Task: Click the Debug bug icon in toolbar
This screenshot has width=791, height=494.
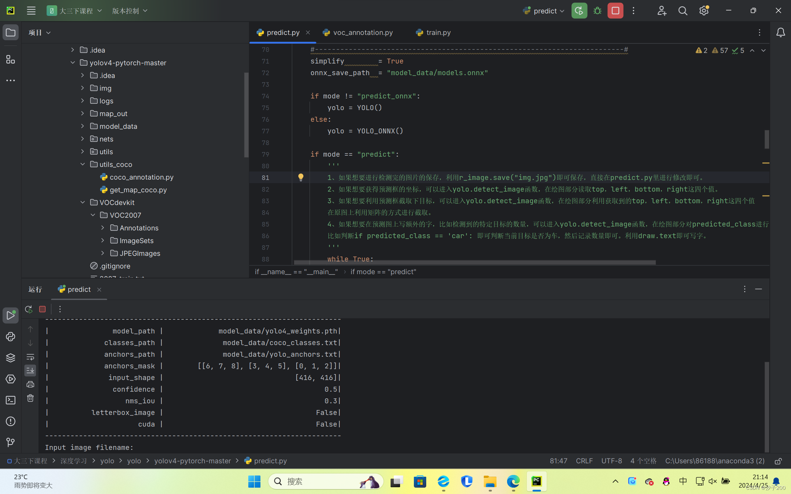Action: [597, 11]
